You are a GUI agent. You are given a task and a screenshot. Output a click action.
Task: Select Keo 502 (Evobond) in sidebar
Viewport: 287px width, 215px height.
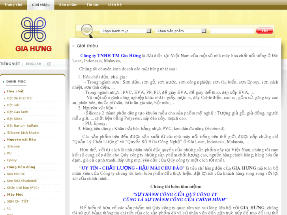[22, 181]
